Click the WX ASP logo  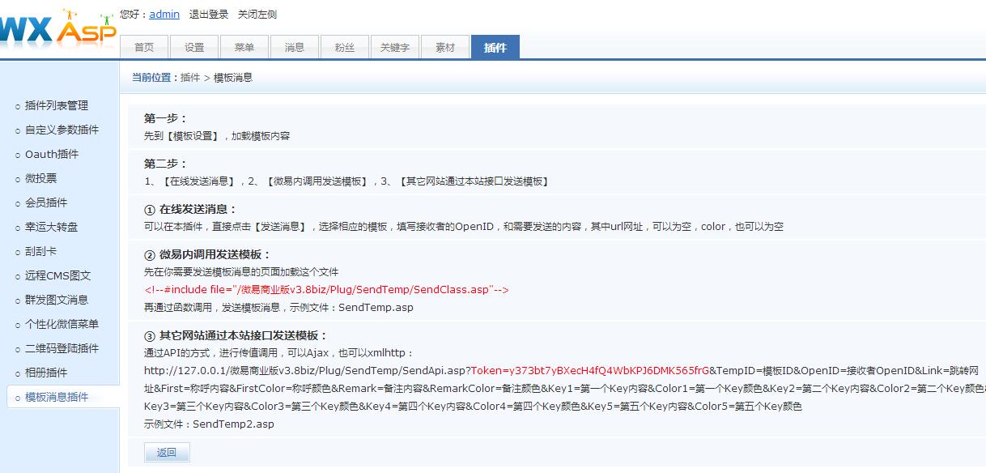[58, 30]
